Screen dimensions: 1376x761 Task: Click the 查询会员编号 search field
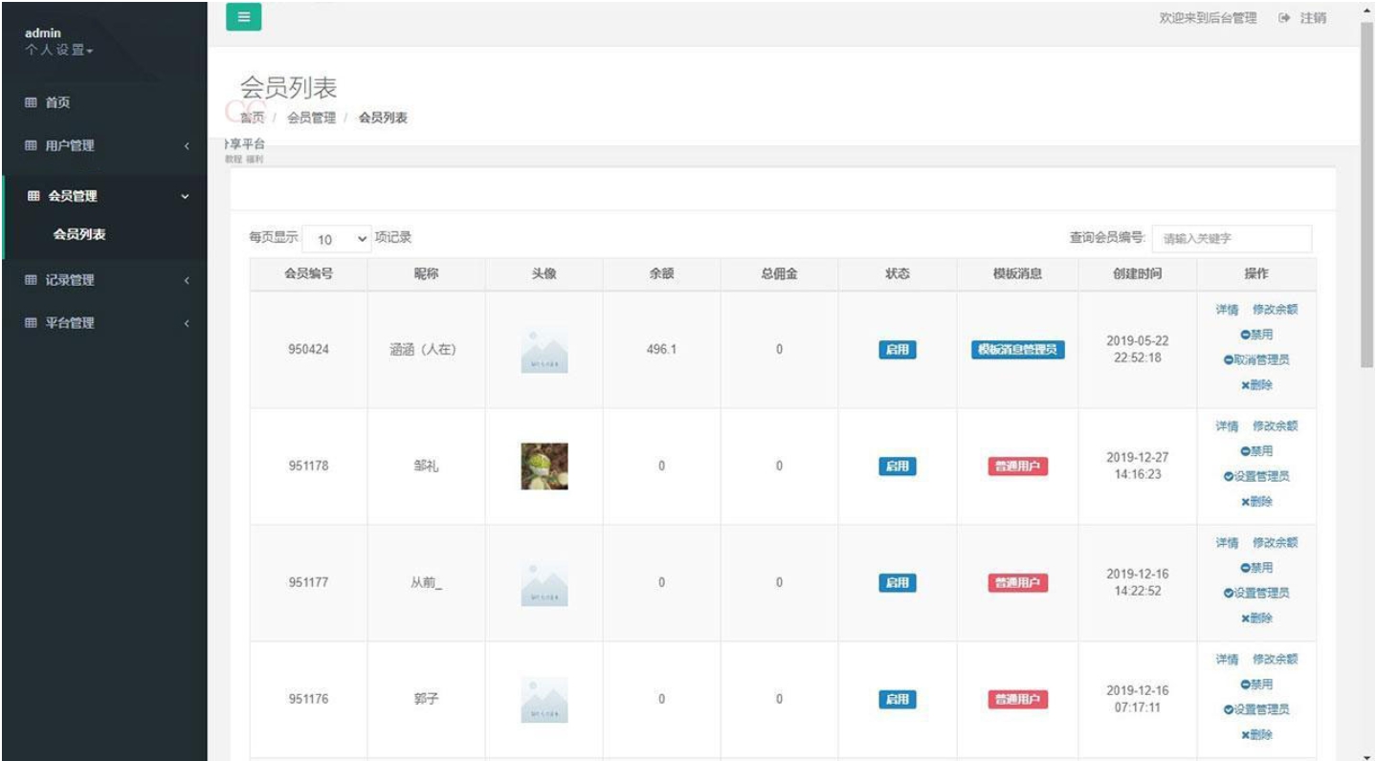[1232, 239]
